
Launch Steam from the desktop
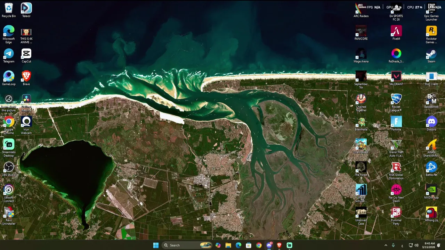[x=431, y=56]
